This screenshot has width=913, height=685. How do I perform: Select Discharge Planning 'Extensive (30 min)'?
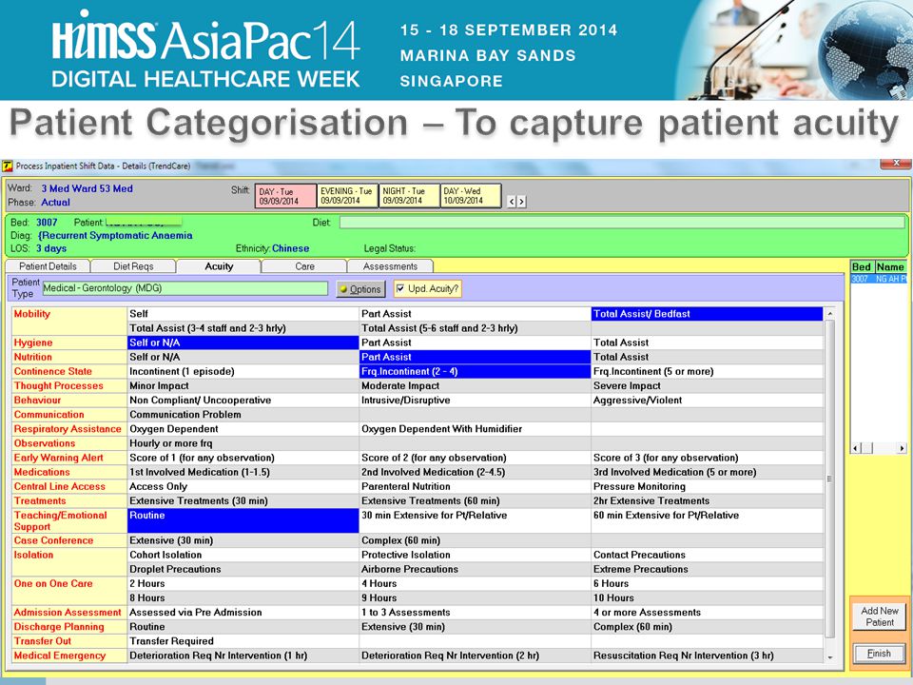pyautogui.click(x=476, y=627)
